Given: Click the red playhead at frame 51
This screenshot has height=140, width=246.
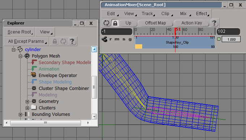Looking at the screenshot, I should tap(175, 31).
